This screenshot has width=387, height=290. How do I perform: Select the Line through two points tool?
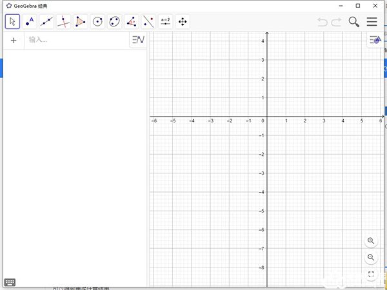point(46,22)
